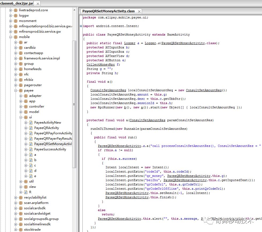Click the model package icon
The width and height of the screenshot is (262, 232).
tap(26, 112)
